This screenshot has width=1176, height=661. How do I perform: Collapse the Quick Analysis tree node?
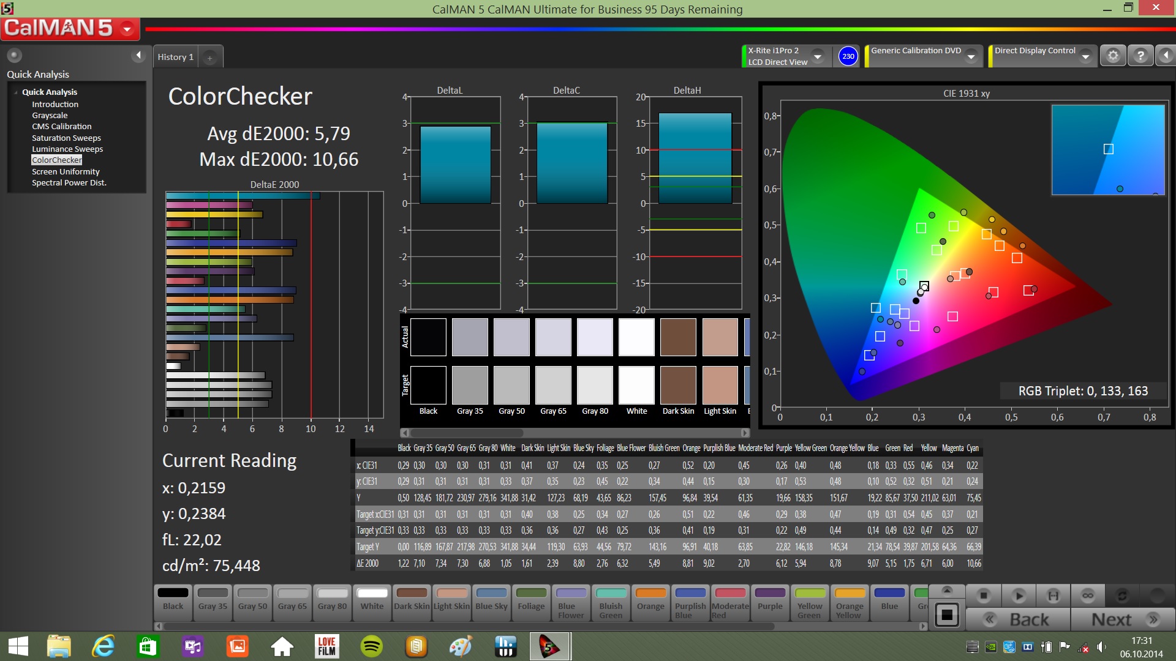click(16, 92)
